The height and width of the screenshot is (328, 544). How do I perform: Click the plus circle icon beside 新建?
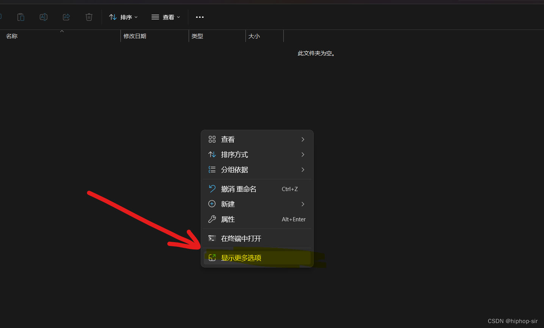(212, 204)
